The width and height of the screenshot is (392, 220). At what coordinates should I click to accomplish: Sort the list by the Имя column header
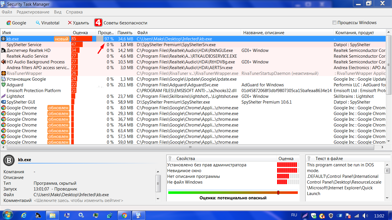pyautogui.click(x=36, y=33)
